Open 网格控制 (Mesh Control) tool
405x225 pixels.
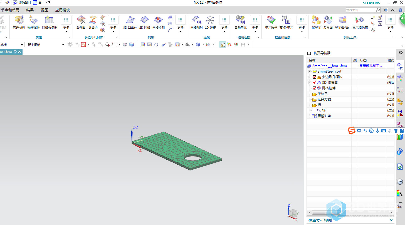point(159,23)
